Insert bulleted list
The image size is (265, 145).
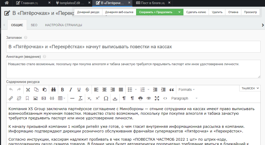pos(130,90)
